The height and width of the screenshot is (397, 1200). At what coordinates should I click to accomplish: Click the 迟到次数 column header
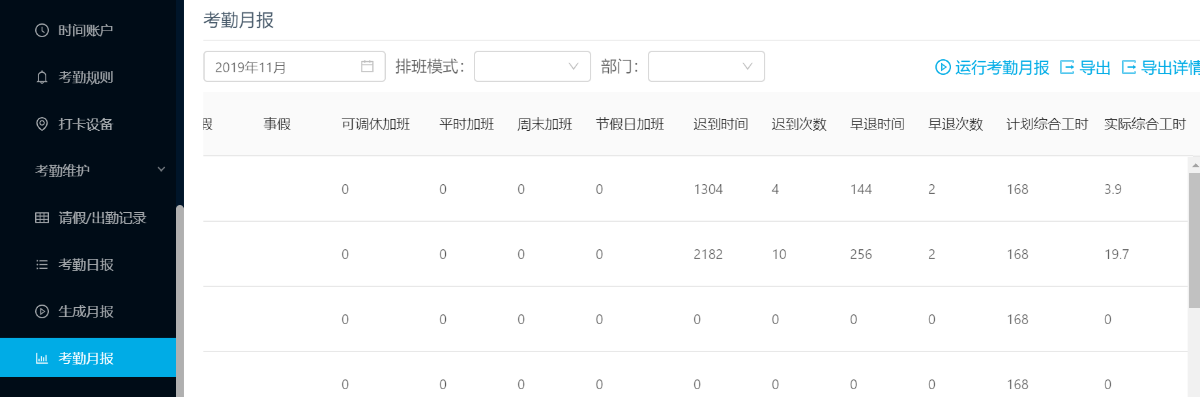pyautogui.click(x=799, y=124)
